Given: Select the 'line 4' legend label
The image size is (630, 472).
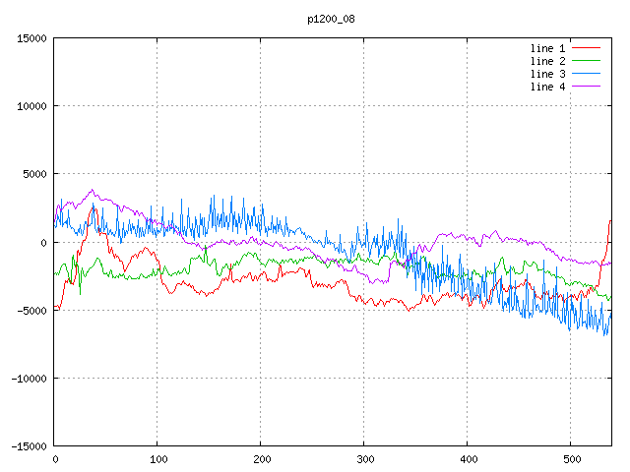Looking at the screenshot, I should [548, 87].
